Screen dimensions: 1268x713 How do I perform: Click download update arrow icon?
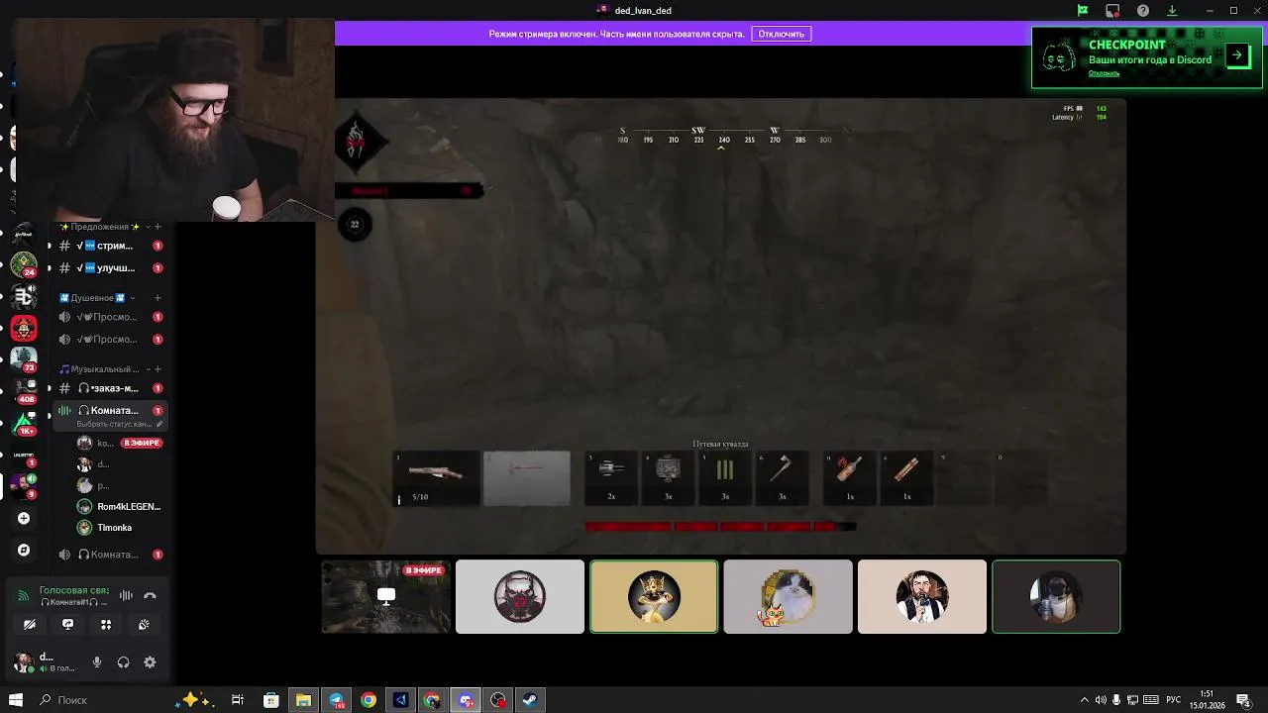pyautogui.click(x=1173, y=11)
